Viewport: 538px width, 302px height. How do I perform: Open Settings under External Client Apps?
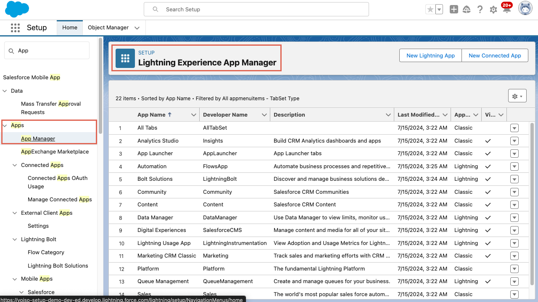(x=38, y=226)
